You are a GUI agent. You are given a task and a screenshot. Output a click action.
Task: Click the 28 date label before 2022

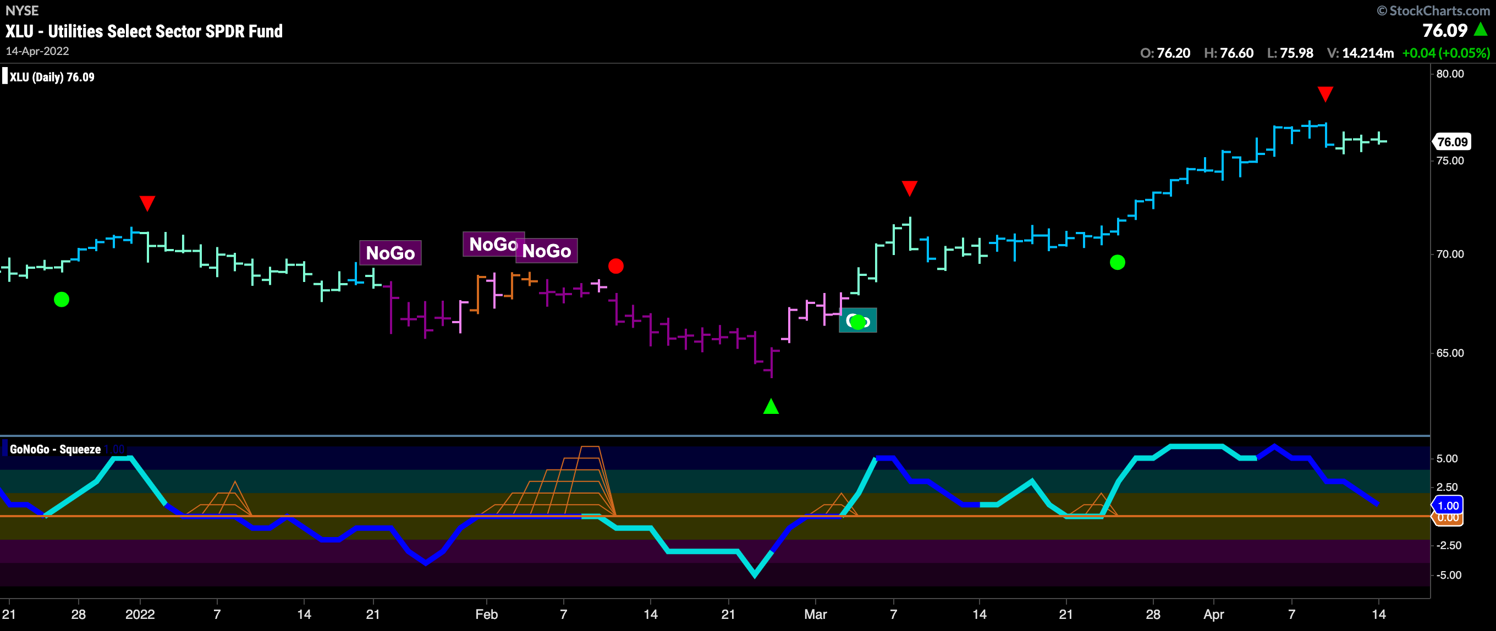79,614
